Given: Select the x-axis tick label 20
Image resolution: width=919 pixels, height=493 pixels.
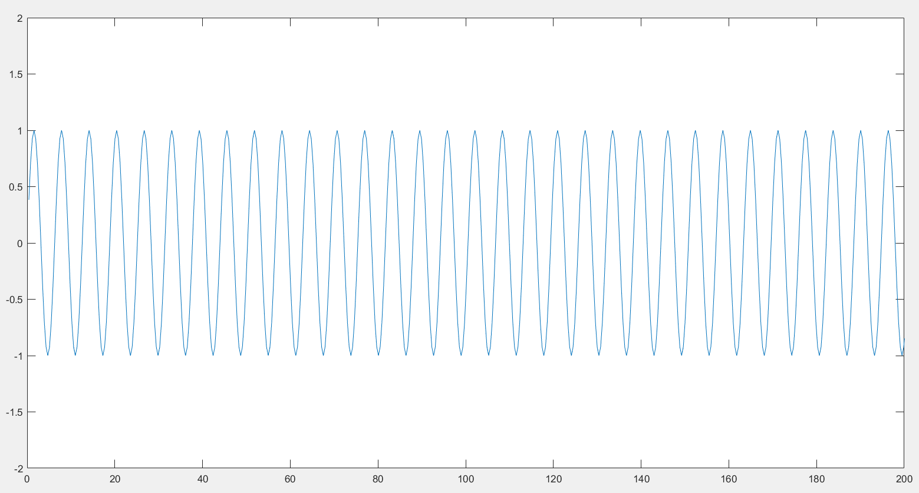Looking at the screenshot, I should 114,479.
